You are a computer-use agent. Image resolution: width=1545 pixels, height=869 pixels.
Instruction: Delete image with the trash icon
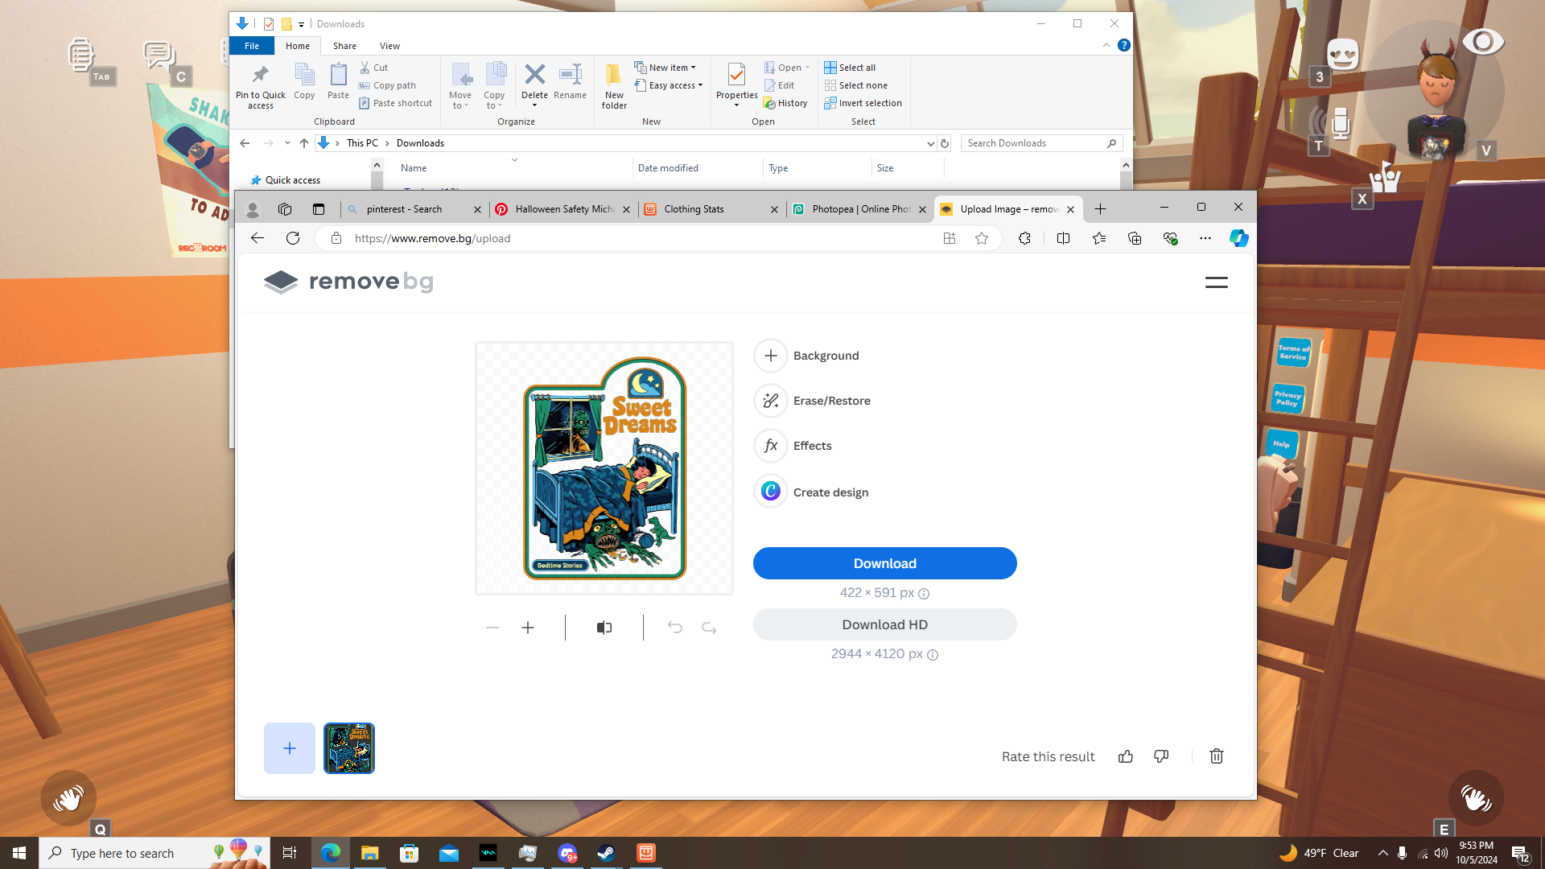1216,756
